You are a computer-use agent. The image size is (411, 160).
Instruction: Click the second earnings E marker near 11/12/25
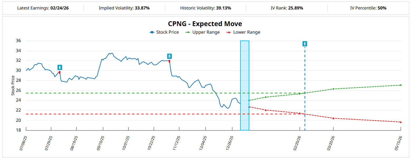coord(169,56)
